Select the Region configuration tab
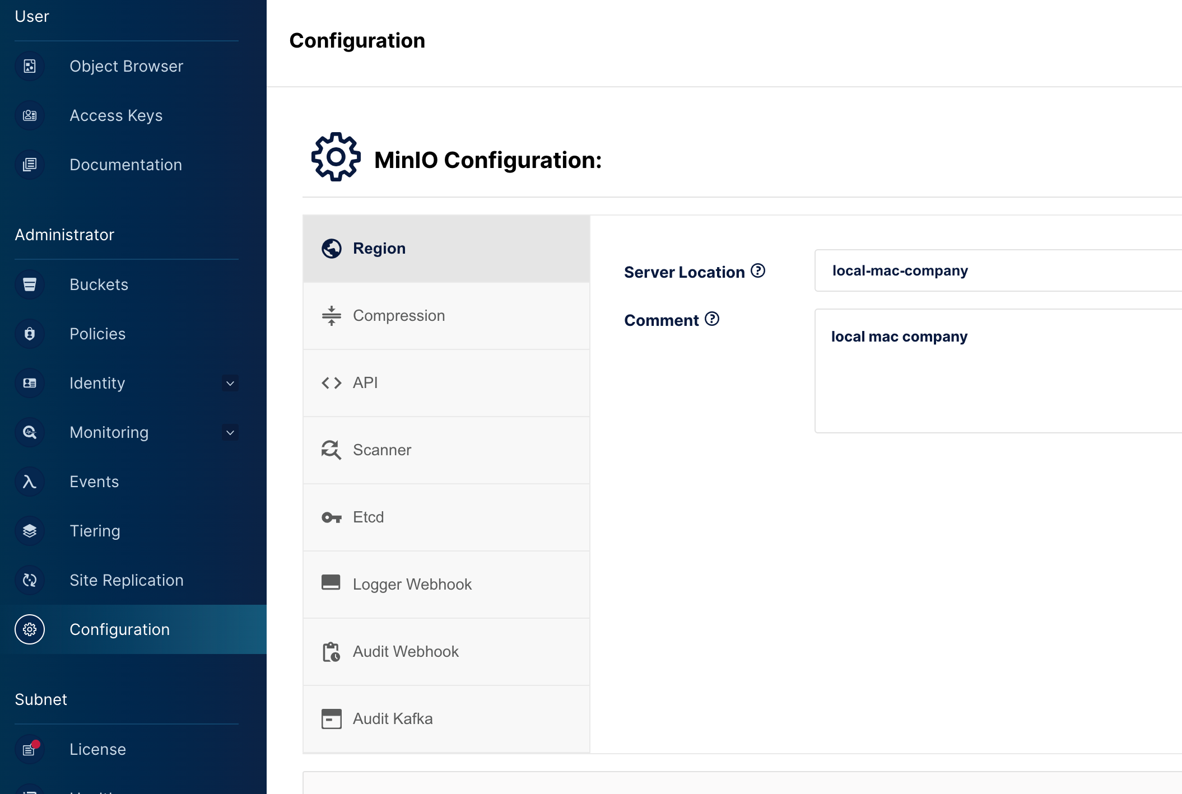This screenshot has height=794, width=1182. (x=446, y=249)
